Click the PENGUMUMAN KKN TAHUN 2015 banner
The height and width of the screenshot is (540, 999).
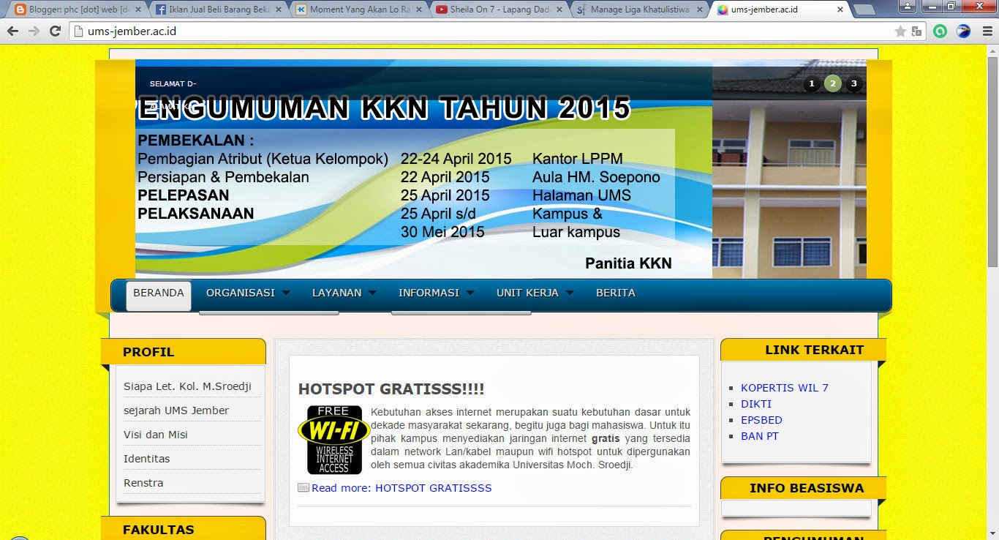(423, 169)
